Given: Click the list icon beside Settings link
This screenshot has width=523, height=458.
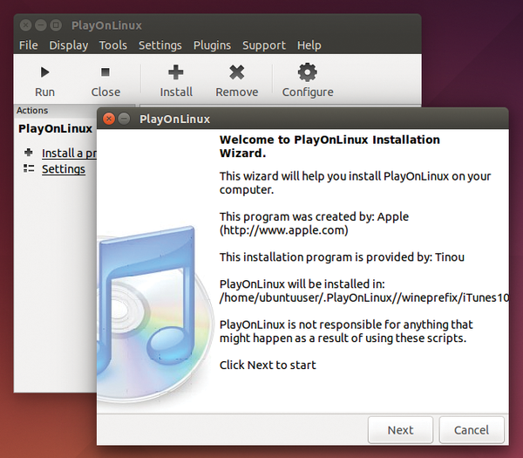Looking at the screenshot, I should coord(29,168).
